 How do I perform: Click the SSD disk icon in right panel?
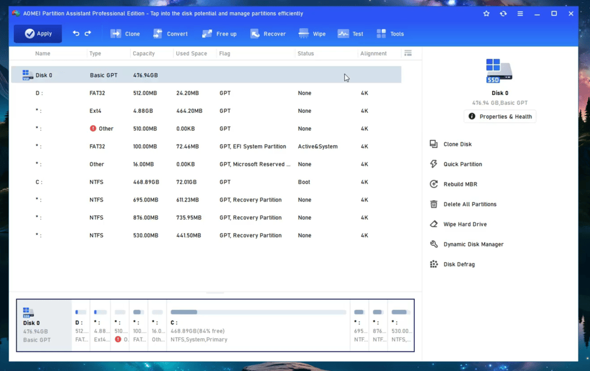pos(500,71)
